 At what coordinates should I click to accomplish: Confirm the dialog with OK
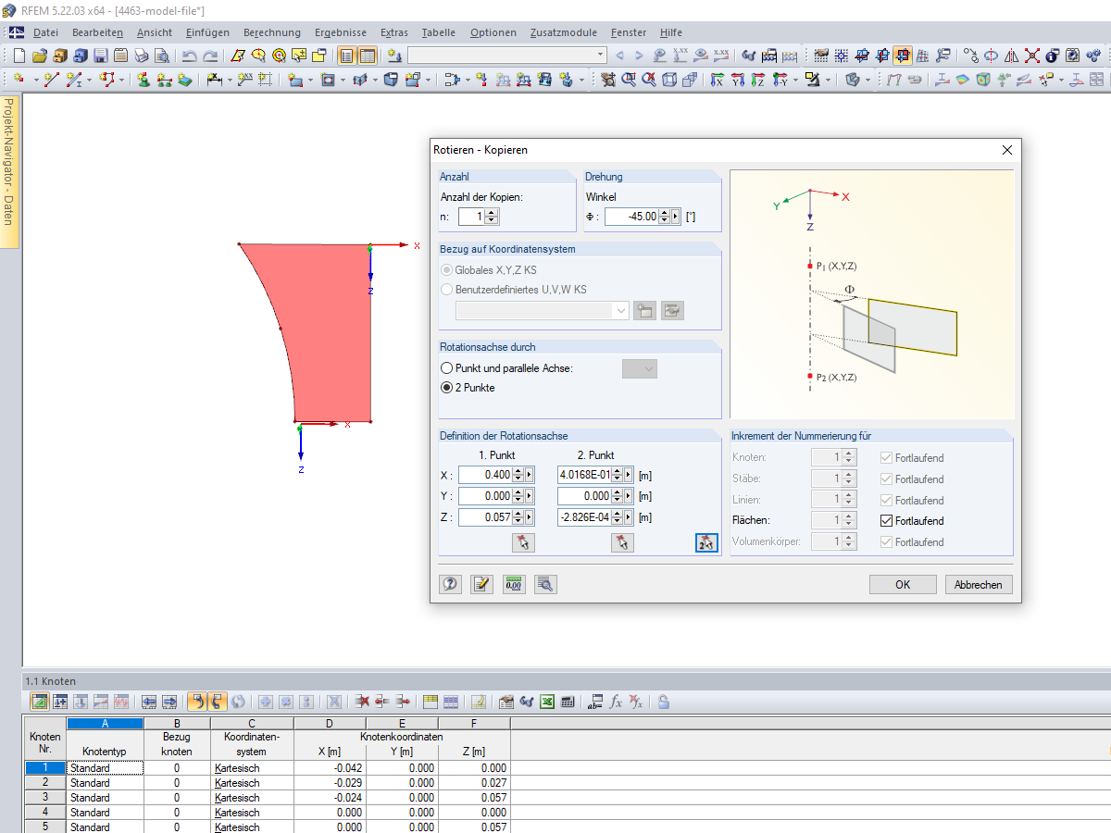903,584
